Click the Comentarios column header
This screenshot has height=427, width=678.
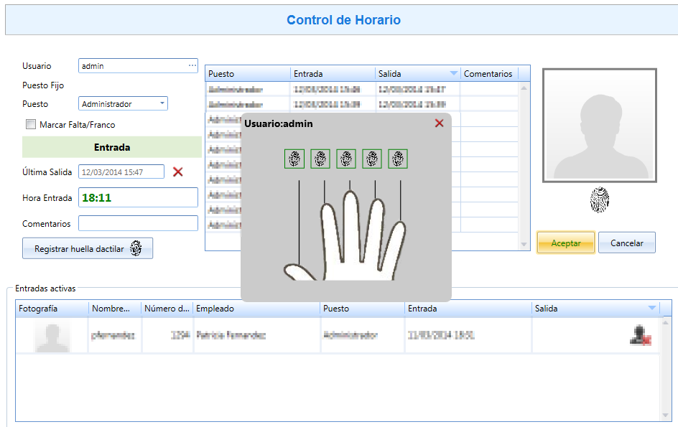coord(490,73)
